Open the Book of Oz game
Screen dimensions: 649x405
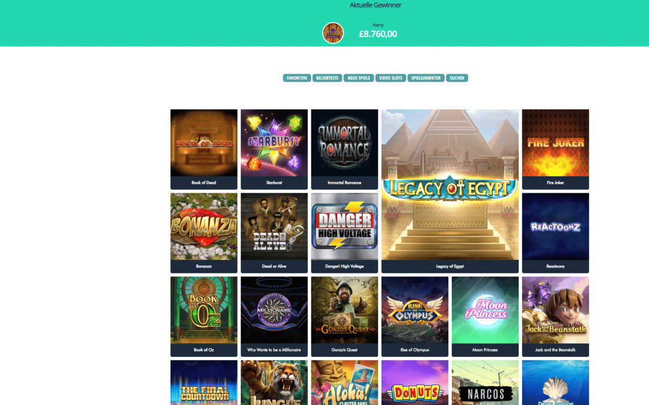(204, 316)
